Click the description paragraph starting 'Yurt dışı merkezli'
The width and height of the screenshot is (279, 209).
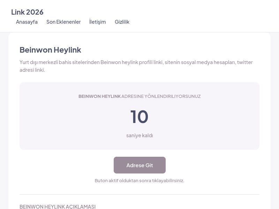(x=136, y=66)
